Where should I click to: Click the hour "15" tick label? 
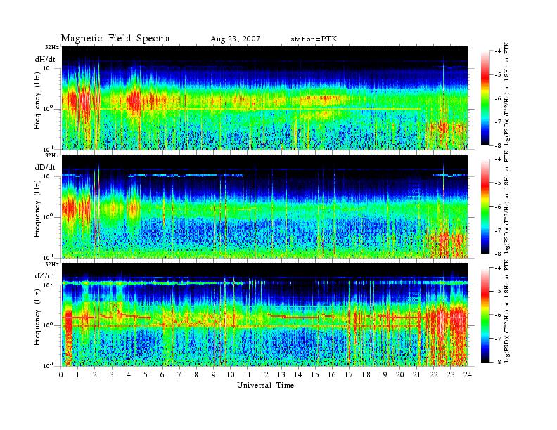pyautogui.click(x=315, y=375)
